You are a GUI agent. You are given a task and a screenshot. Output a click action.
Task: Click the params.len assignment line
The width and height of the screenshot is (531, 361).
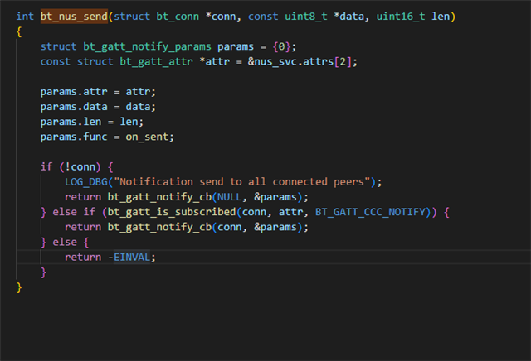[x=92, y=122]
